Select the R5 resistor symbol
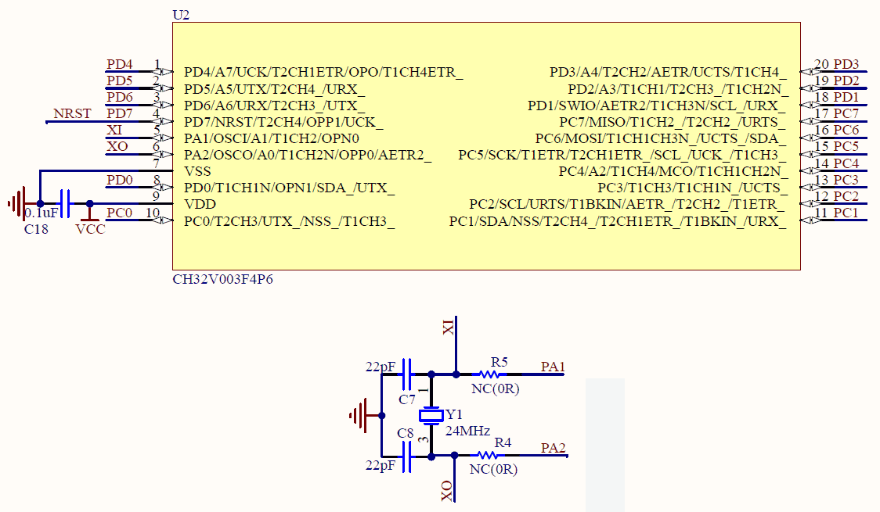This screenshot has height=512, width=880. point(489,374)
